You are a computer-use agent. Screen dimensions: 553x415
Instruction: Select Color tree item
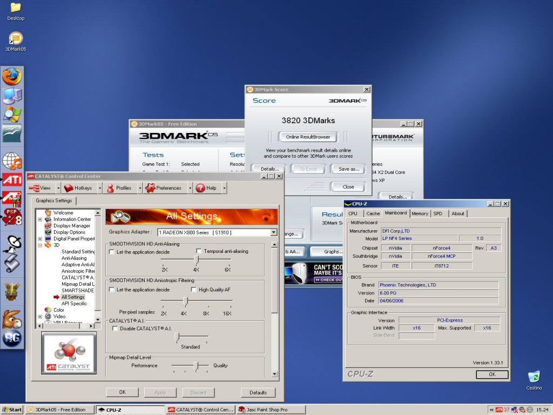59,310
